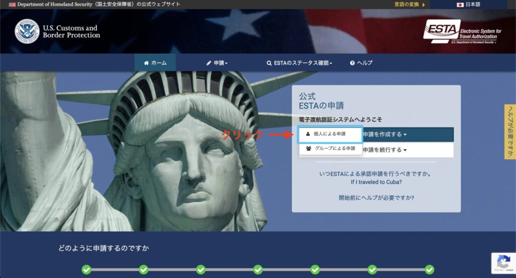Expand the ESTAのステータス確認 menu
The height and width of the screenshot is (278, 516).
point(299,63)
